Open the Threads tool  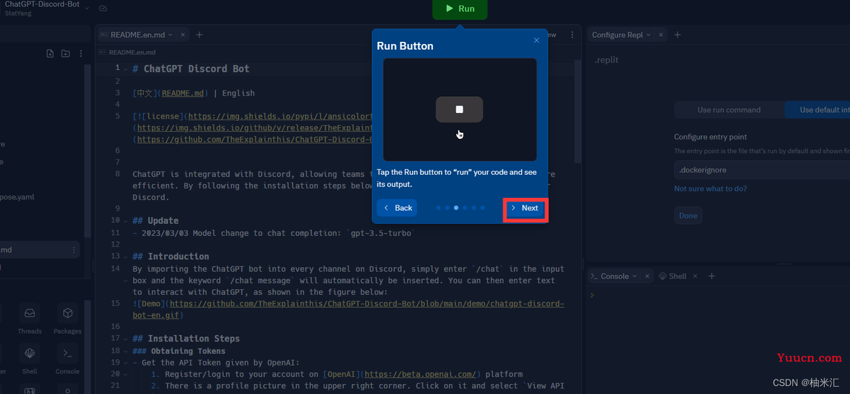click(x=29, y=318)
